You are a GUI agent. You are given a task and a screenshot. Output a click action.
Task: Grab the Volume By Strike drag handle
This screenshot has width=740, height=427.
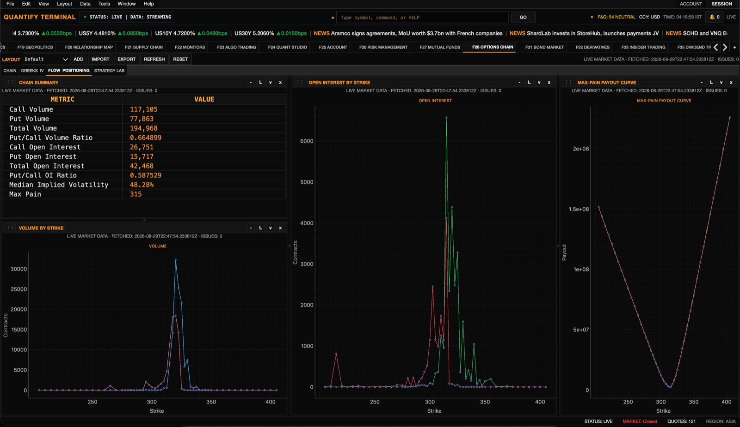pos(10,228)
